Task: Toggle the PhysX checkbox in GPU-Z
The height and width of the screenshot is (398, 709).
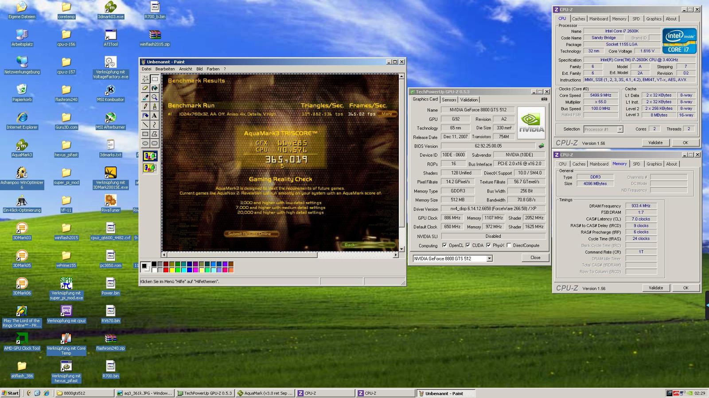Action: click(488, 245)
